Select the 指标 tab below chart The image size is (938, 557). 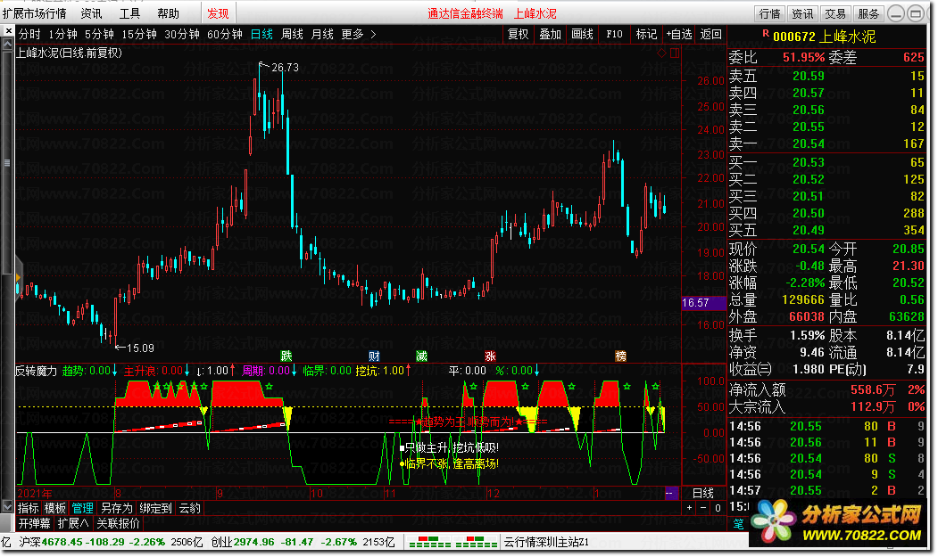click(29, 508)
